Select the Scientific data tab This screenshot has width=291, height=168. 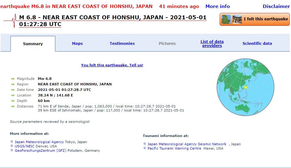pos(257,44)
